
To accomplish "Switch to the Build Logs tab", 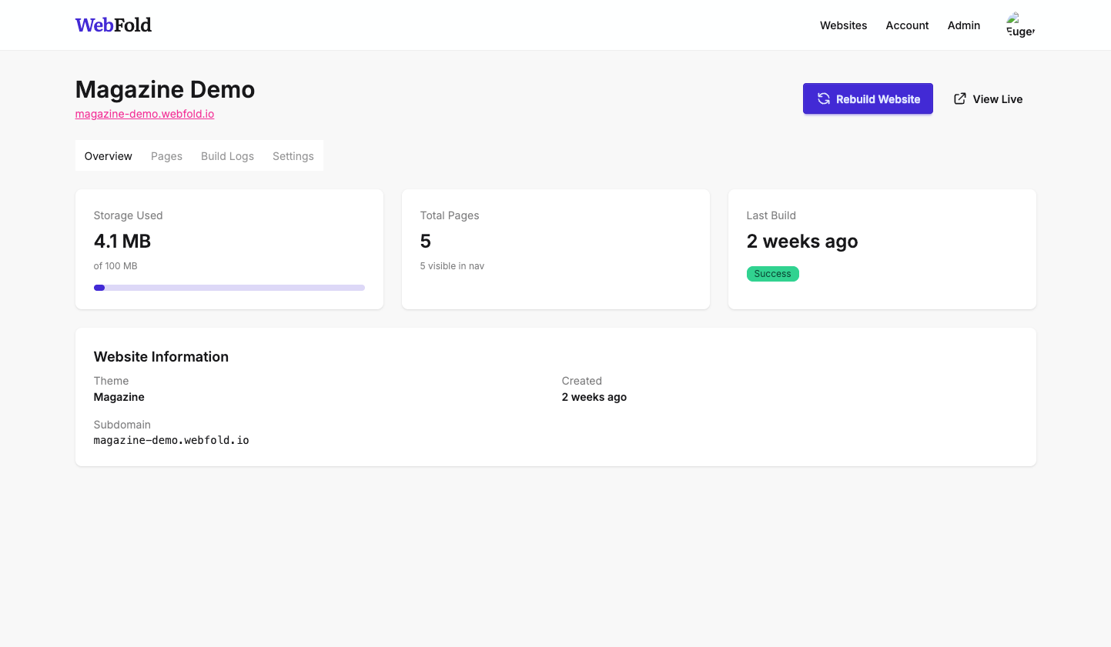I will (227, 155).
